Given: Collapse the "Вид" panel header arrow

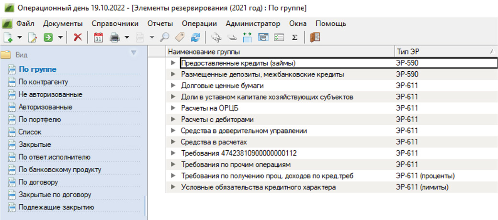Looking at the screenshot, I should (134, 53).
